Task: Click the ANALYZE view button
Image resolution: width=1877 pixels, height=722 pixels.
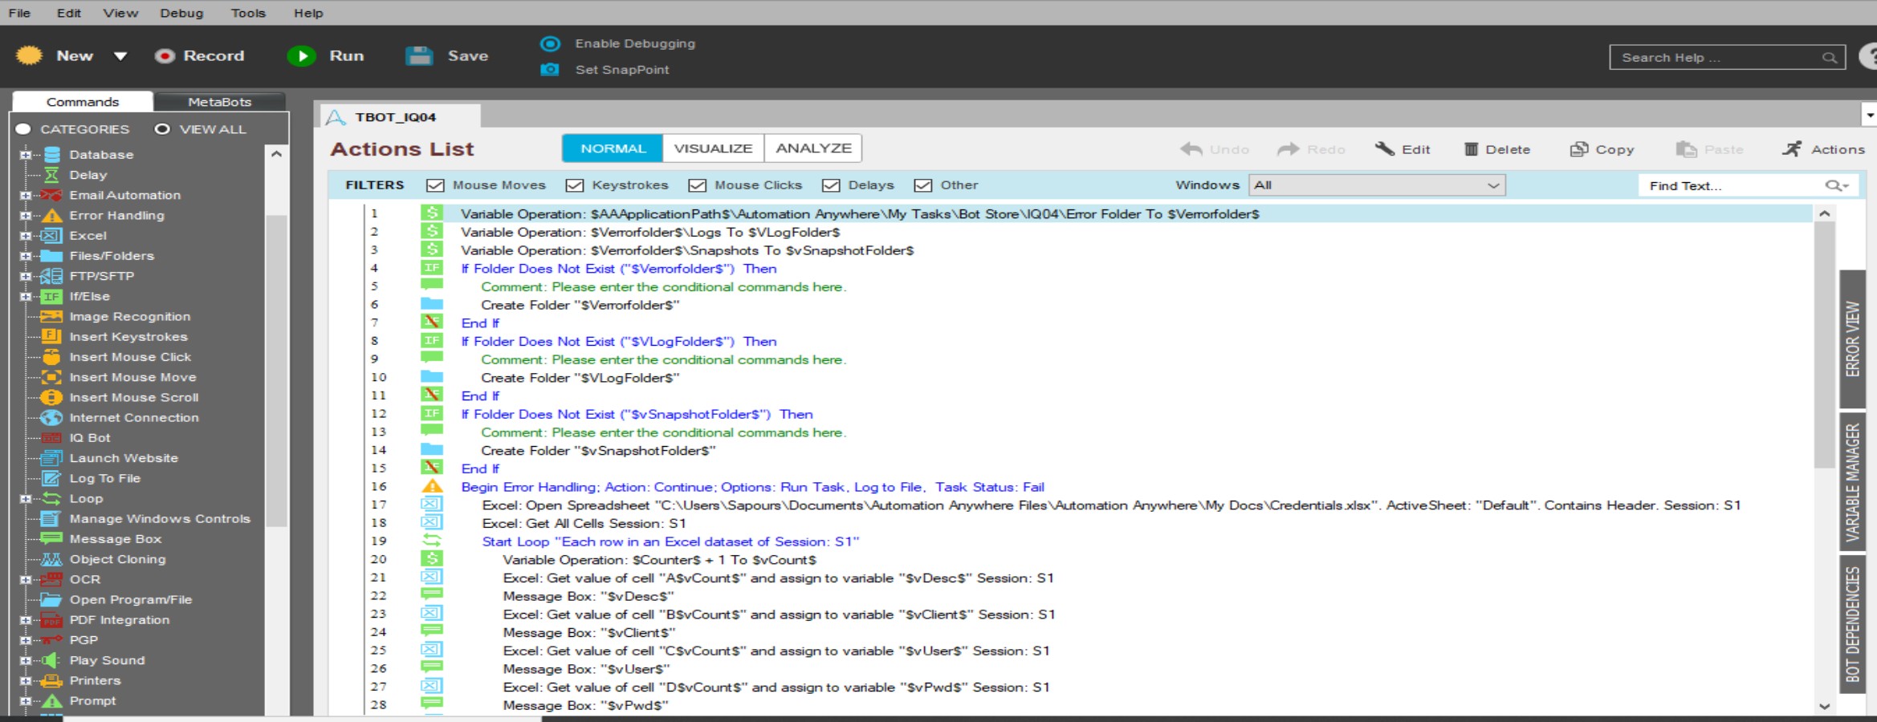Action: pyautogui.click(x=812, y=148)
